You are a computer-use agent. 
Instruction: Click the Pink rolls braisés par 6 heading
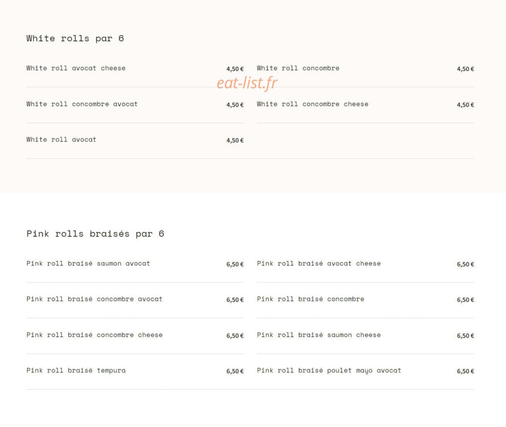(x=95, y=233)
